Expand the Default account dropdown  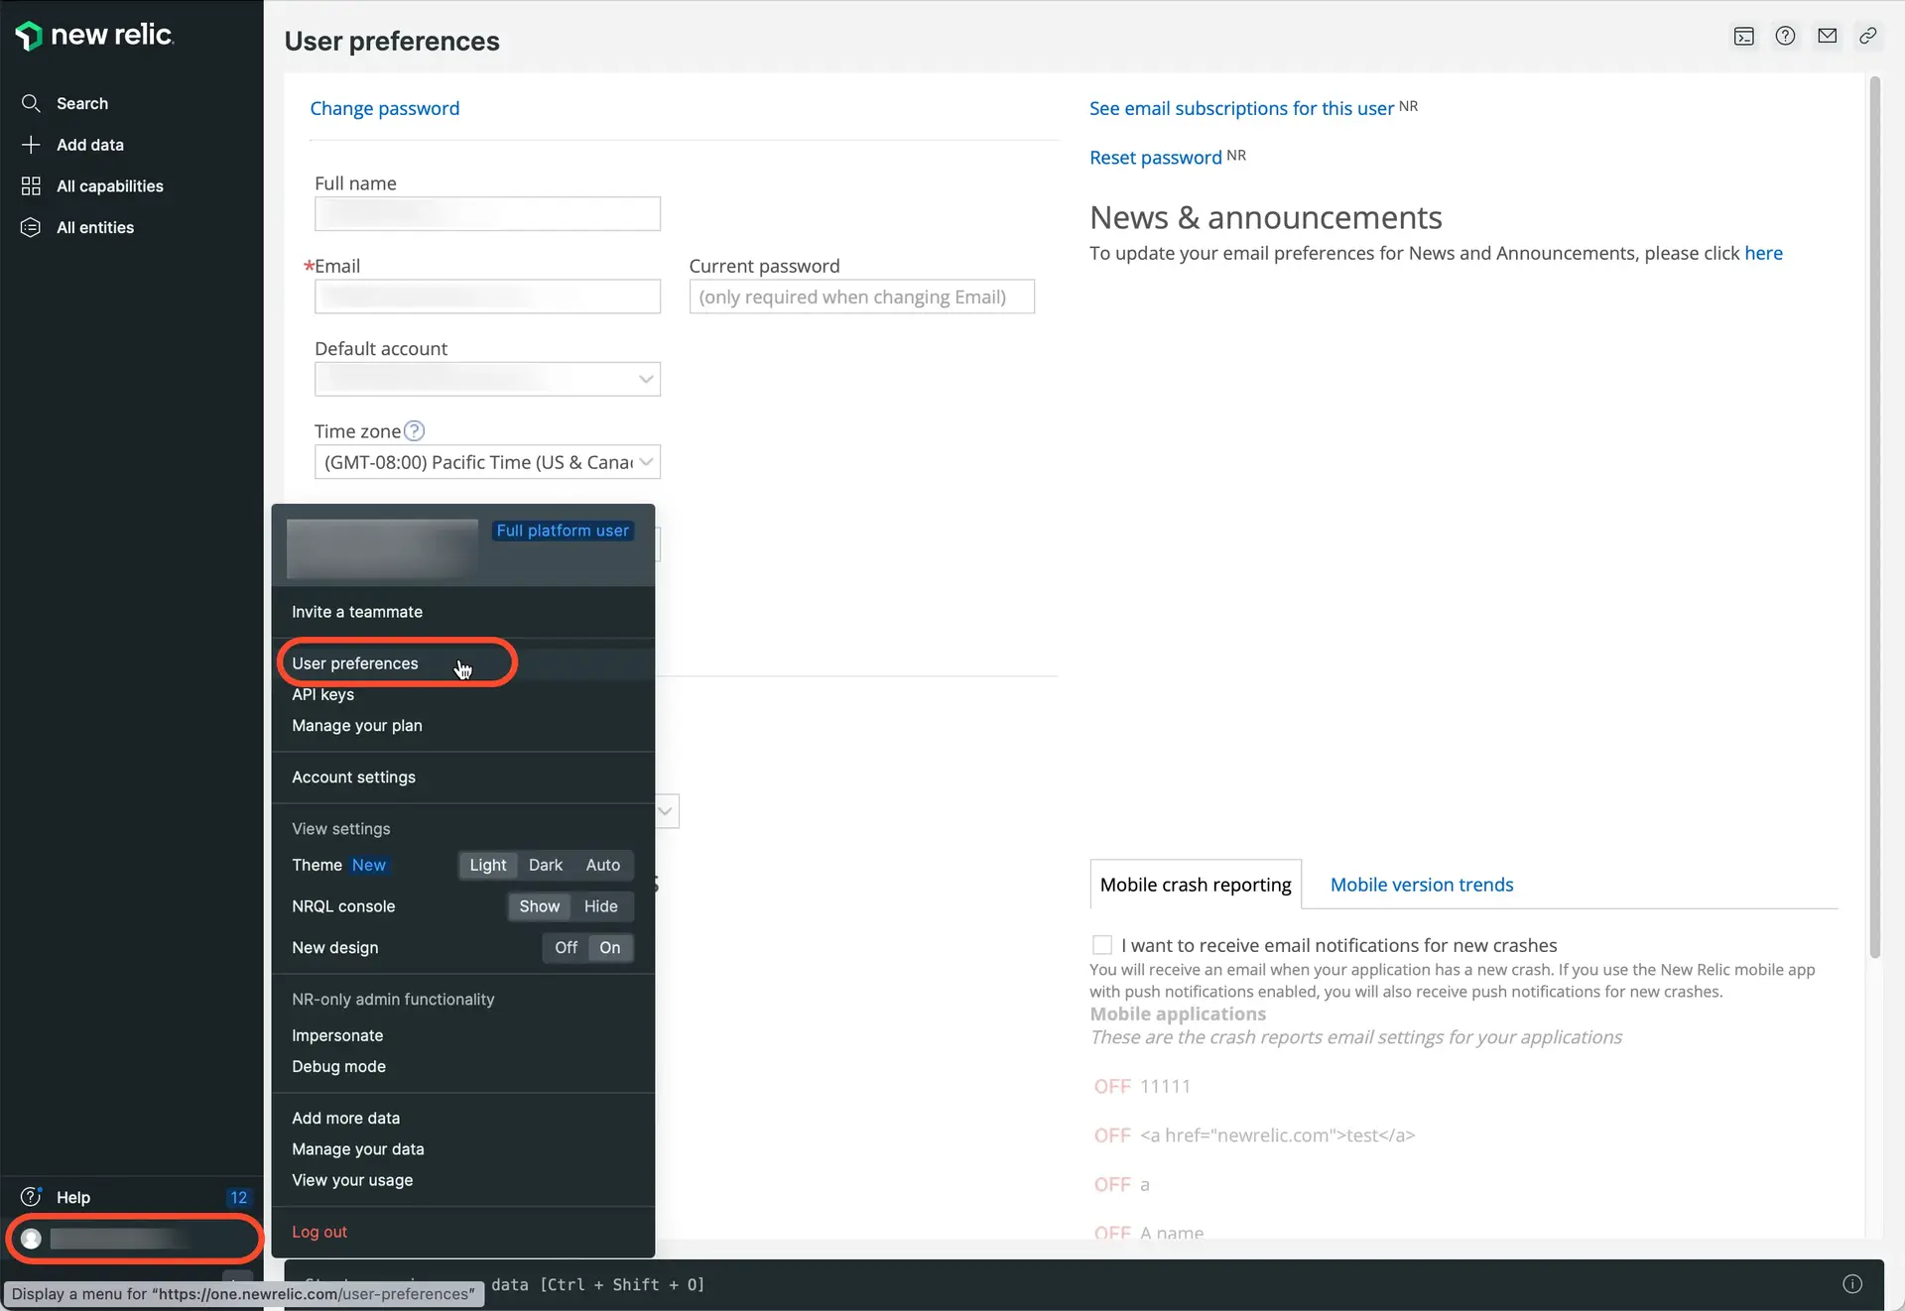487,380
